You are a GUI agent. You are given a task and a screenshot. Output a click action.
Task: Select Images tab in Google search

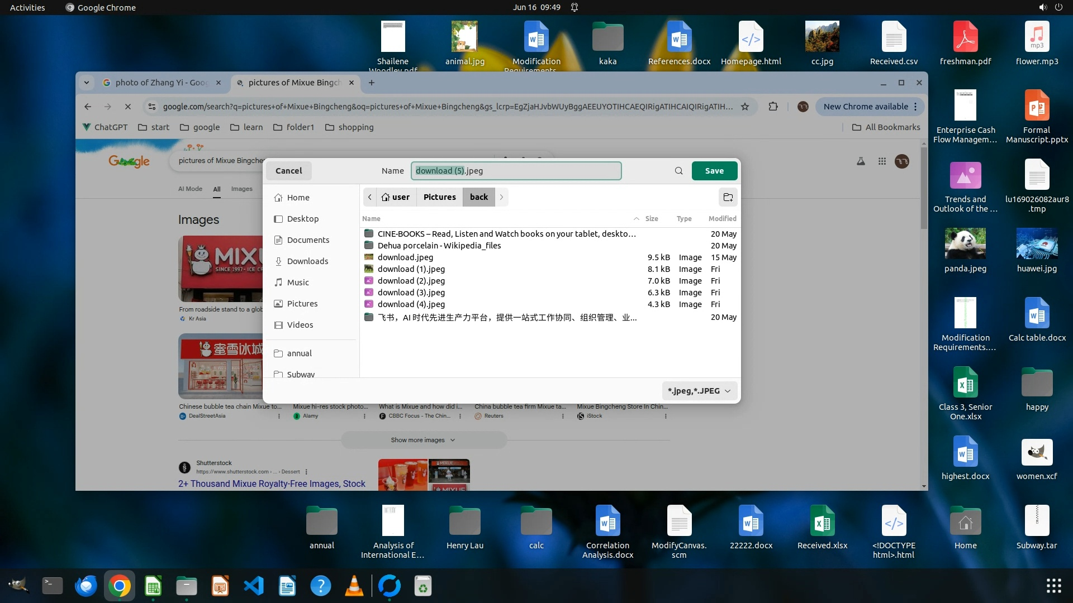241,189
